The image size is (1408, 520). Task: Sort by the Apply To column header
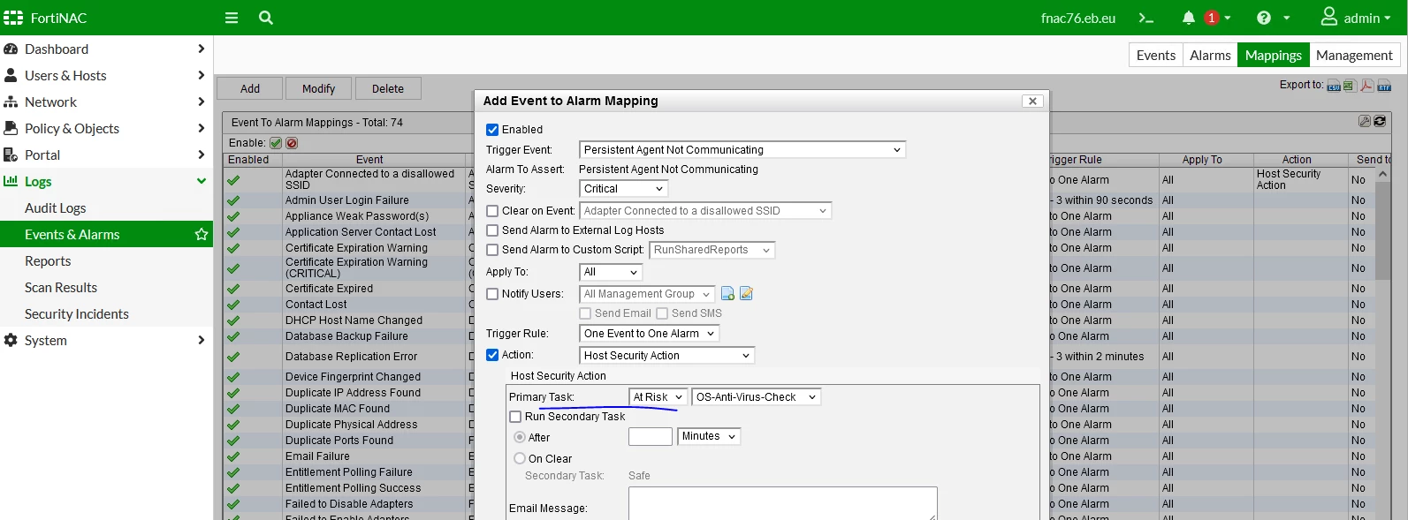(x=1202, y=160)
